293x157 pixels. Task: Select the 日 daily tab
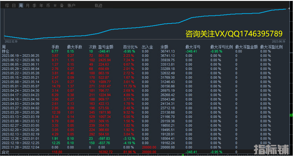click(x=14, y=5)
